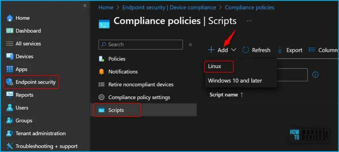The image size is (339, 152).
Task: Click the Columns button label
Action: 328,50
